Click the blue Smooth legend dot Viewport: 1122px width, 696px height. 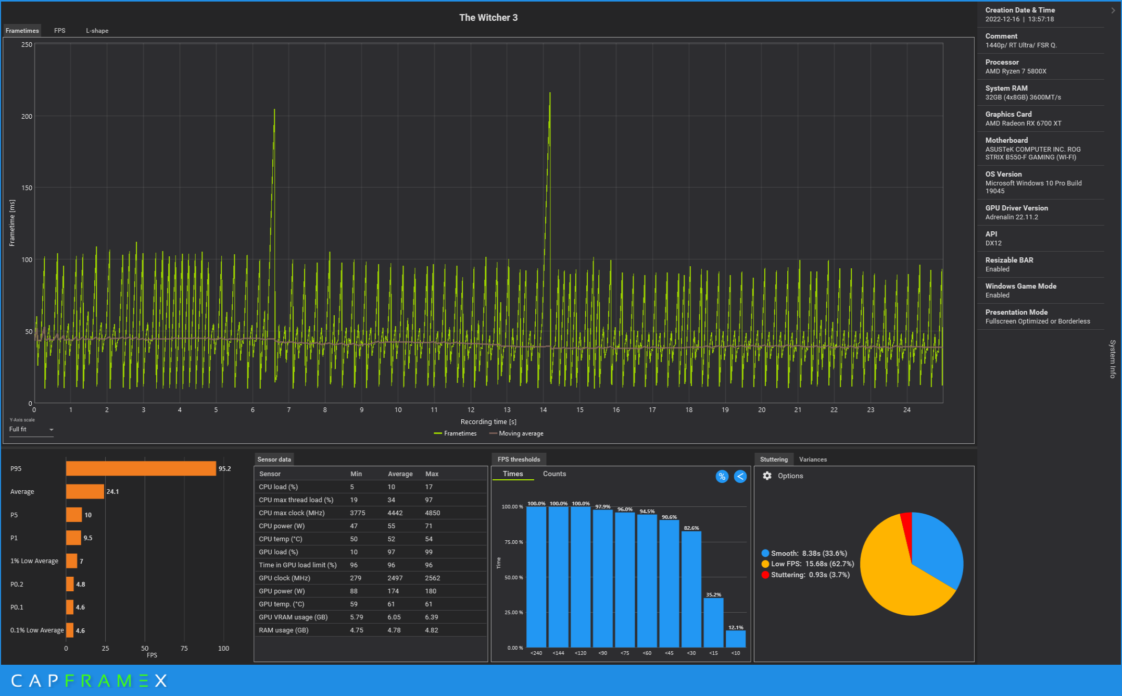coord(765,553)
